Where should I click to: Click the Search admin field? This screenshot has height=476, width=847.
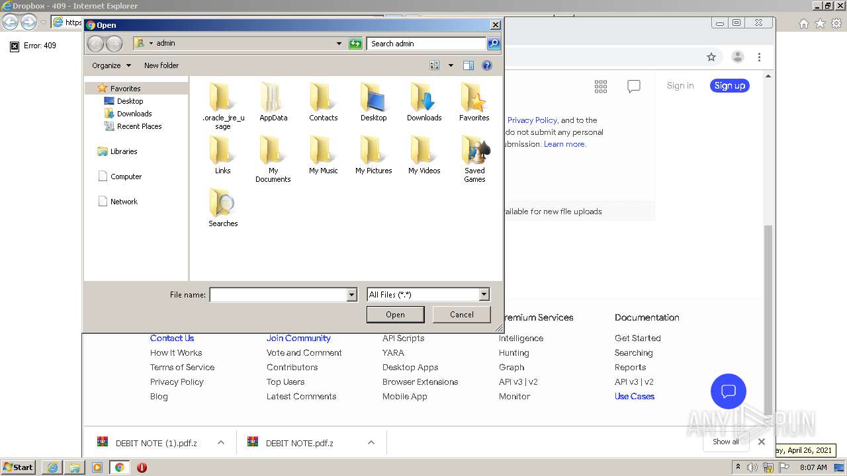(426, 44)
